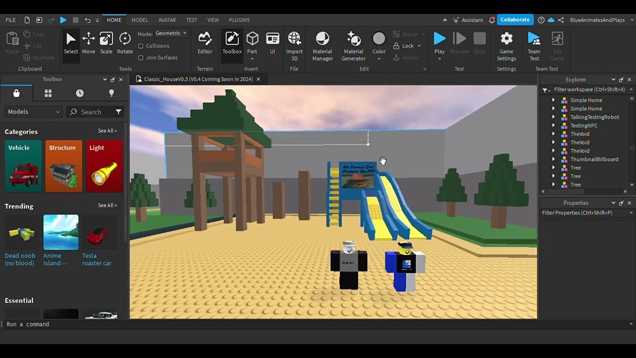Switch to the TEST ribbon tab
Image resolution: width=636 pixels, height=358 pixels.
(192, 20)
